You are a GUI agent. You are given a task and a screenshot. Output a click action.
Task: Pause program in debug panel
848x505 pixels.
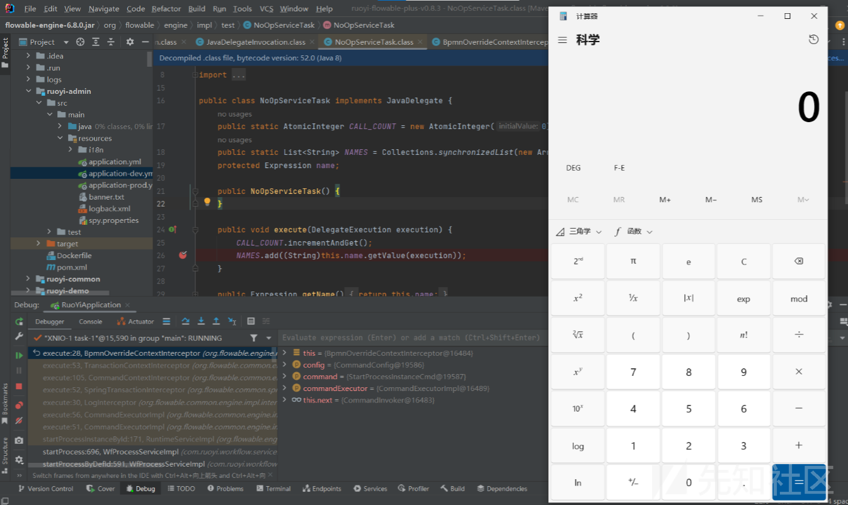pos(19,370)
